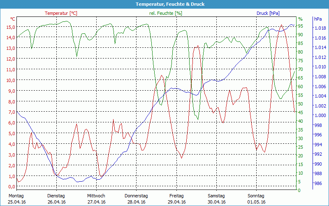The image size is (329, 206).
Task: Click the '30.04.16' date label
Action: 217,202
